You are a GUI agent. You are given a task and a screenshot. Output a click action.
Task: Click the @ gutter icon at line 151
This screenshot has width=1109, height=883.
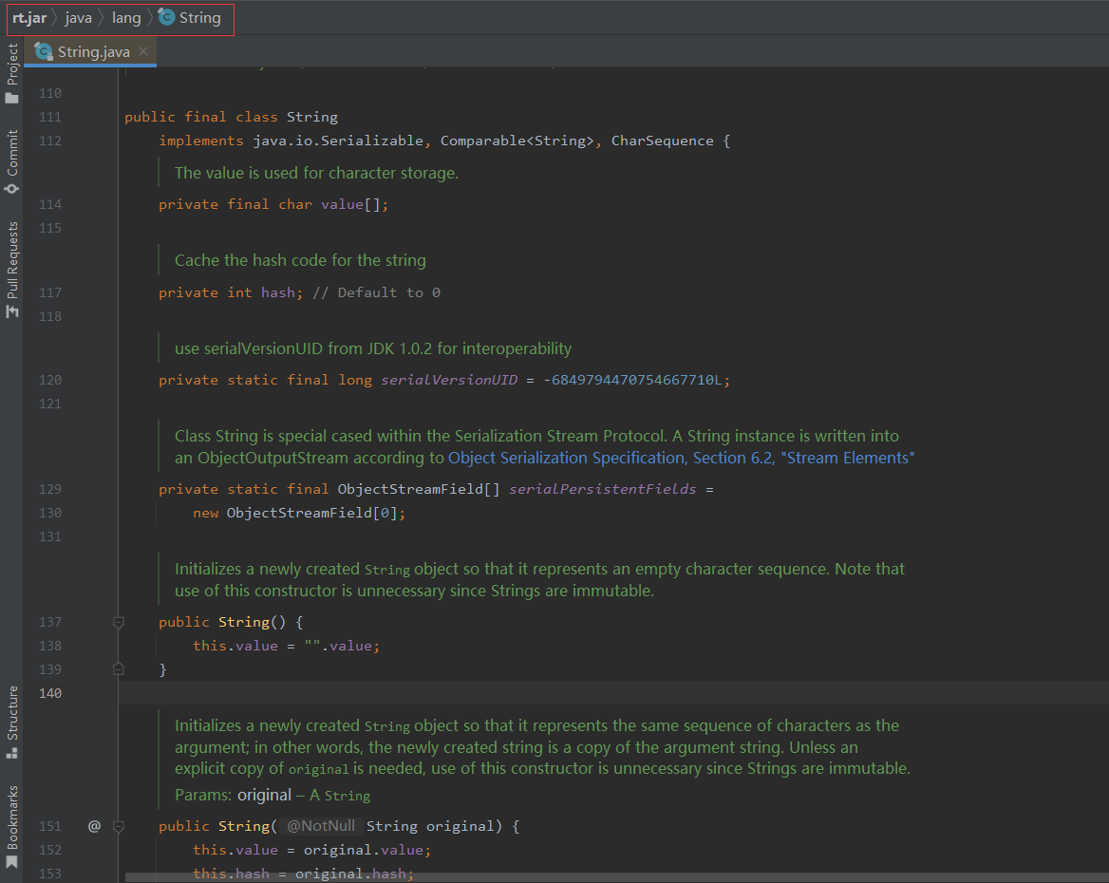point(94,826)
